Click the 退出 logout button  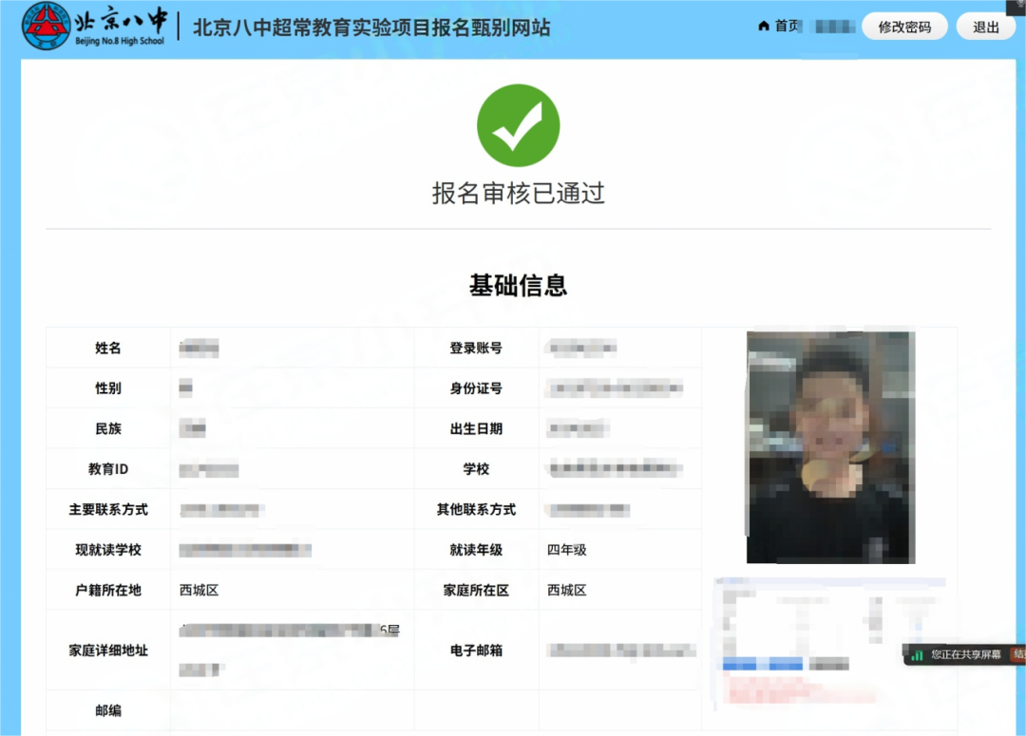[x=985, y=27]
